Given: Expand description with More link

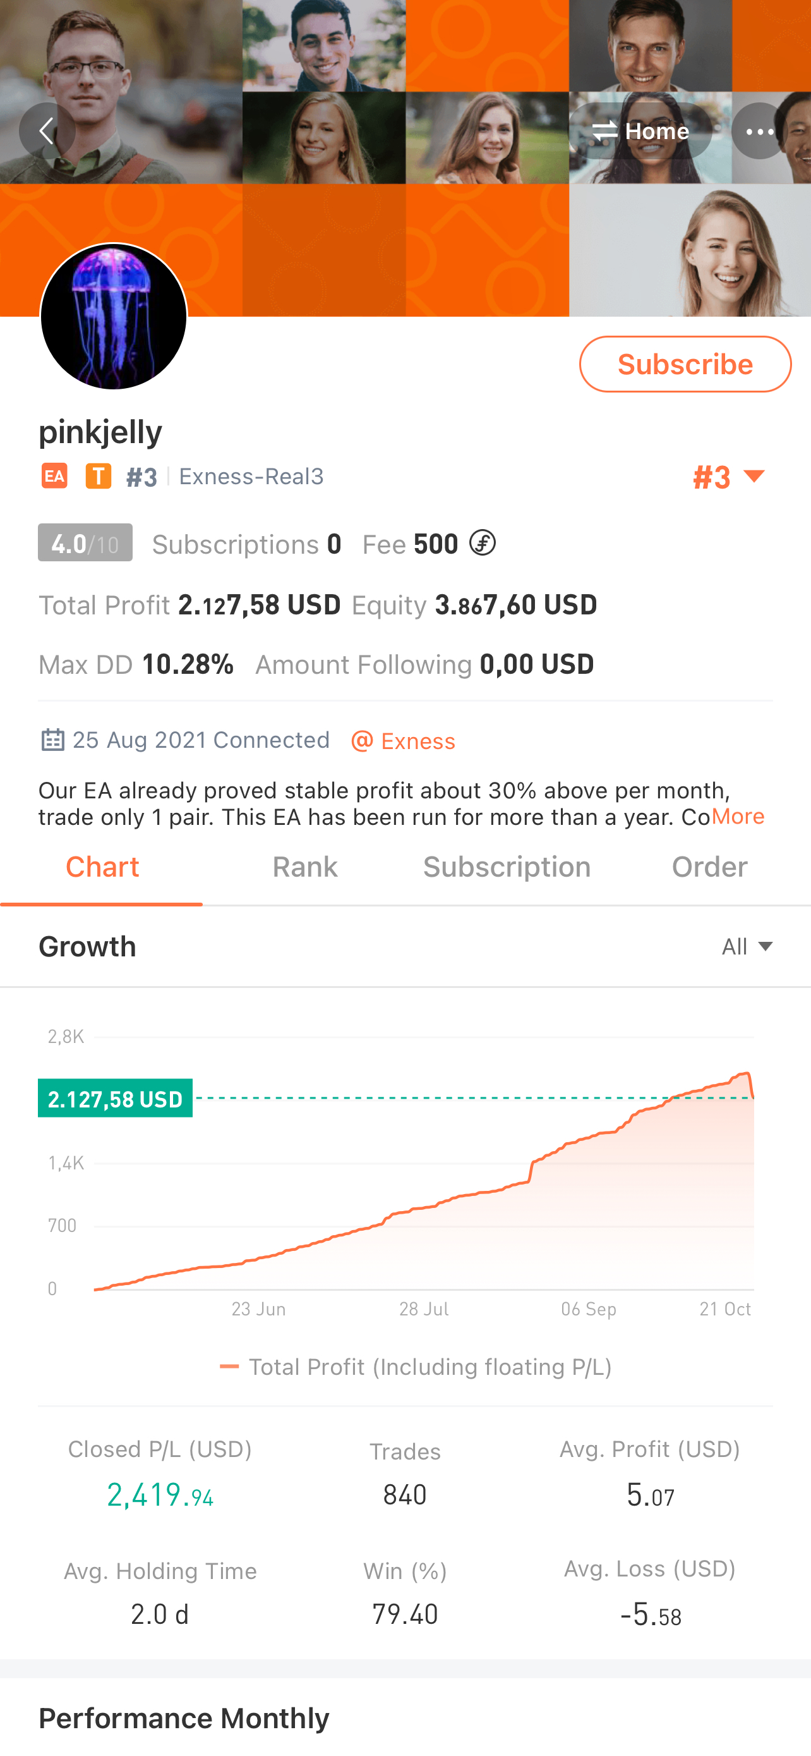Looking at the screenshot, I should tap(738, 816).
